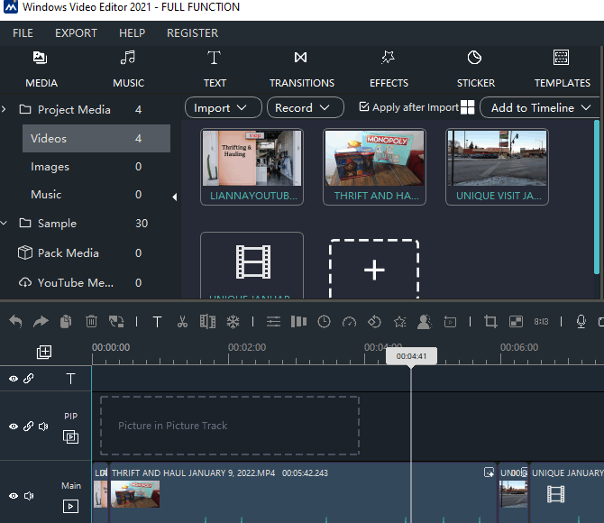Image resolution: width=604 pixels, height=523 pixels.
Task: Click the mosaic checkerboard icon
Action: pyautogui.click(x=516, y=321)
